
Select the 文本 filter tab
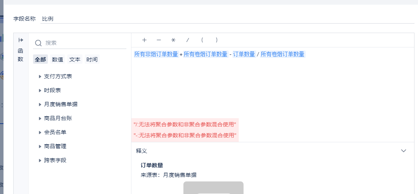click(x=75, y=59)
